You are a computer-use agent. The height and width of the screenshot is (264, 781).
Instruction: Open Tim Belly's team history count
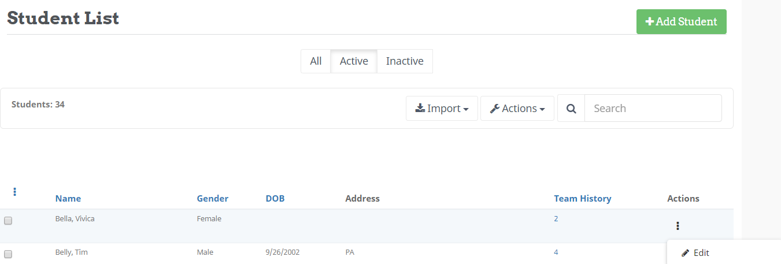556,252
